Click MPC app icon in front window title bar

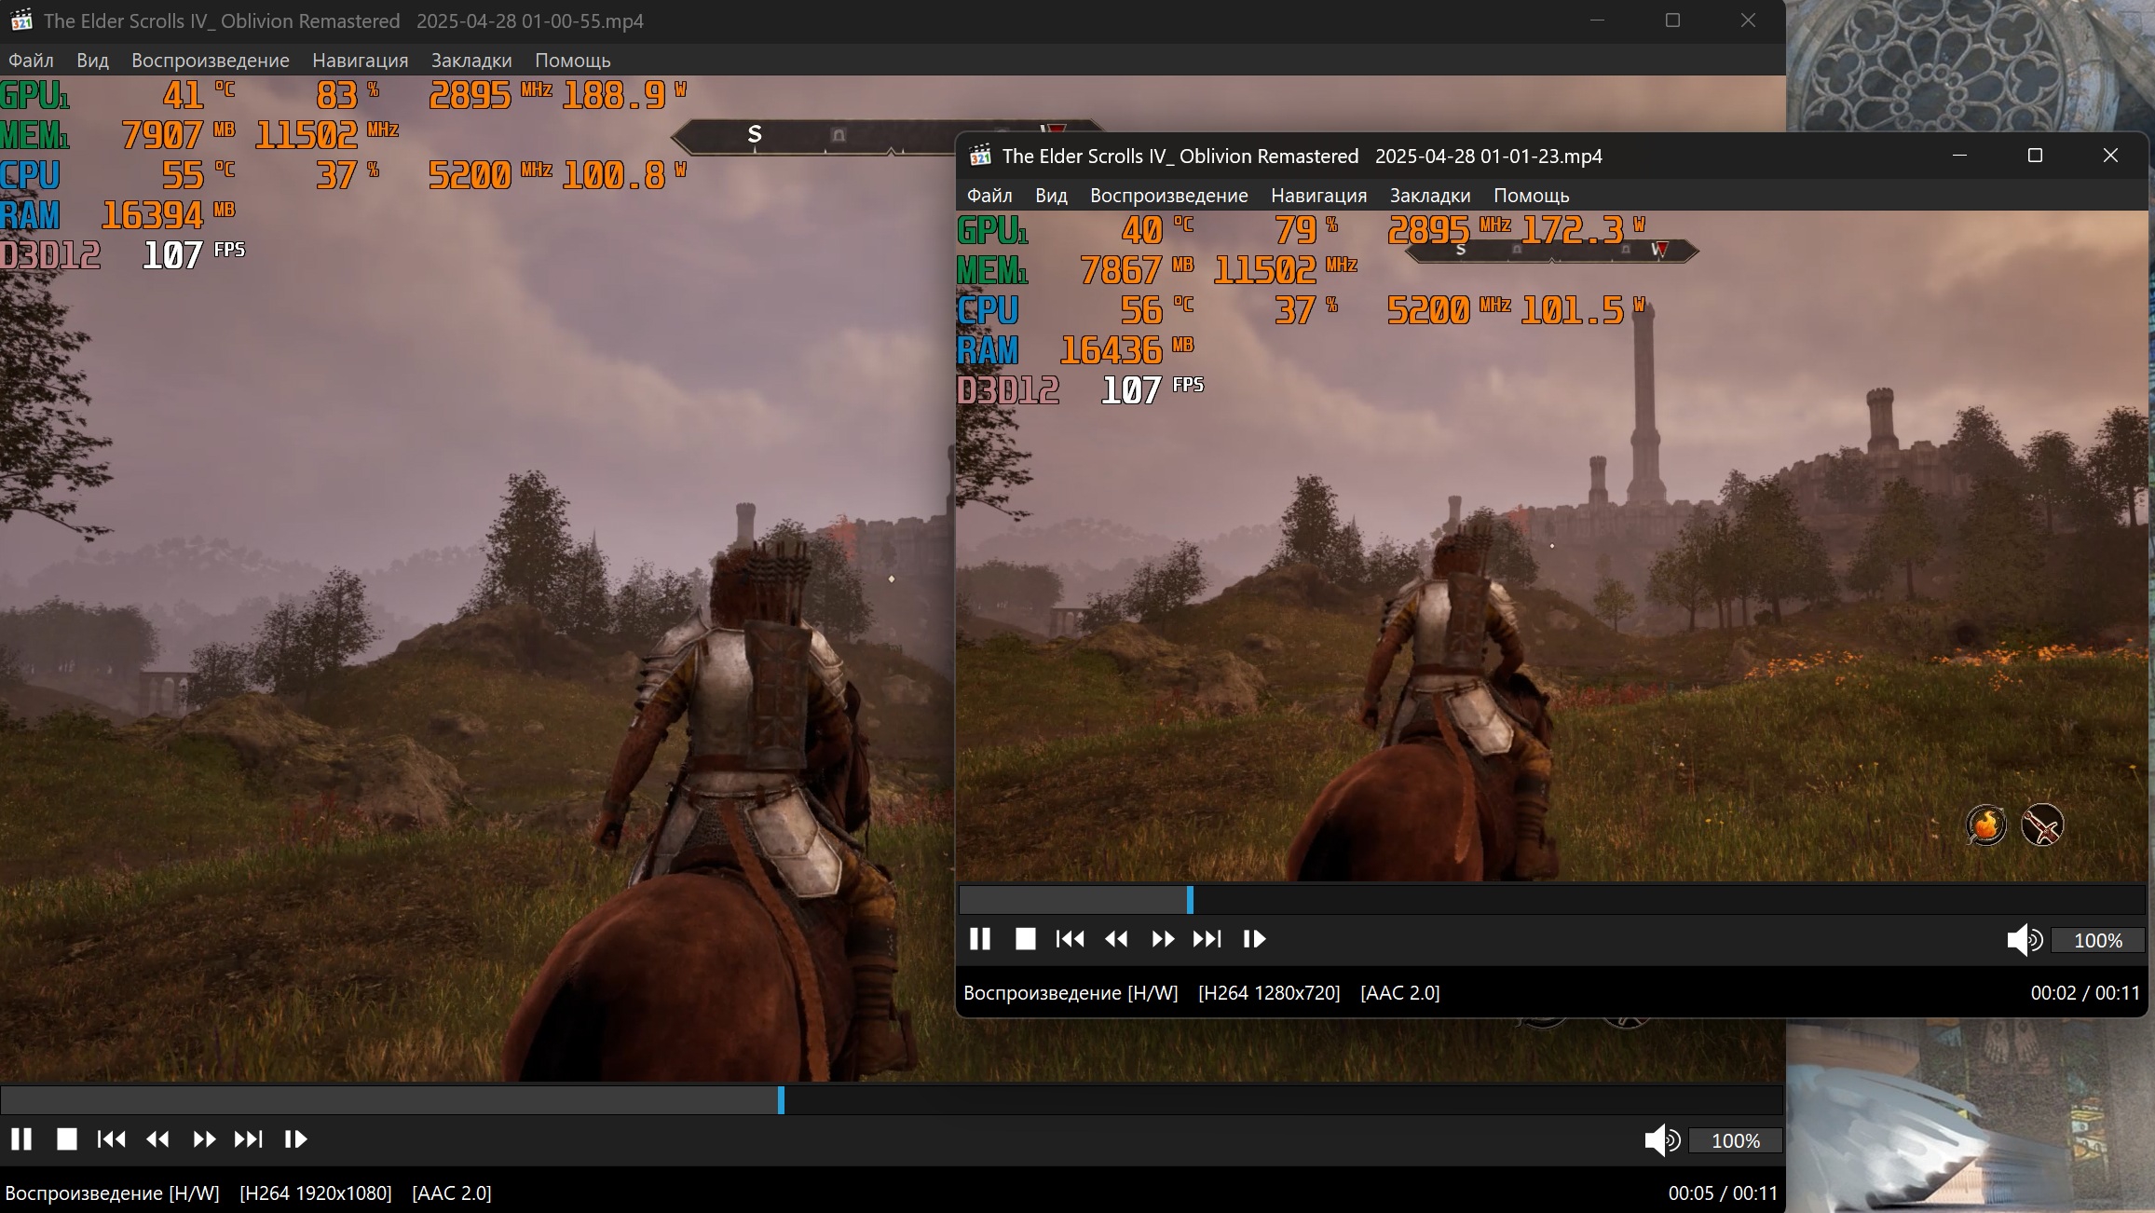point(980,156)
